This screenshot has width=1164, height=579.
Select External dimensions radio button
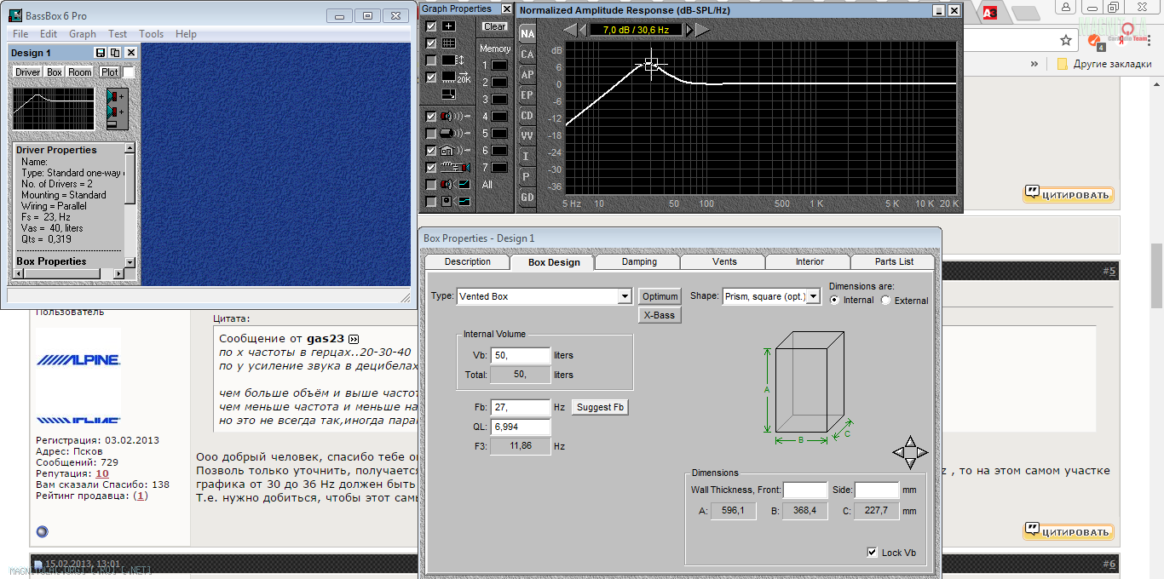coord(886,301)
